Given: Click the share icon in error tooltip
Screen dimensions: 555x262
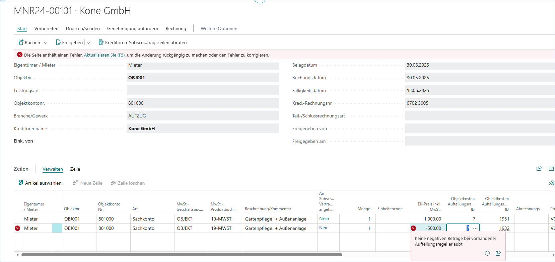Looking at the screenshot, I should [498, 253].
